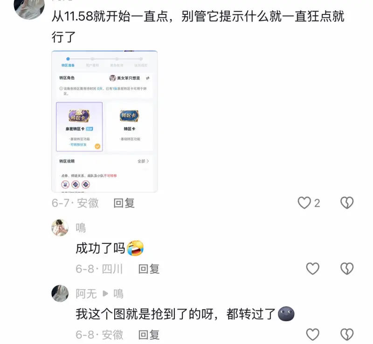
Task: Toggle the orange checkmark on 亲密转区卡
Action: click(x=97, y=146)
